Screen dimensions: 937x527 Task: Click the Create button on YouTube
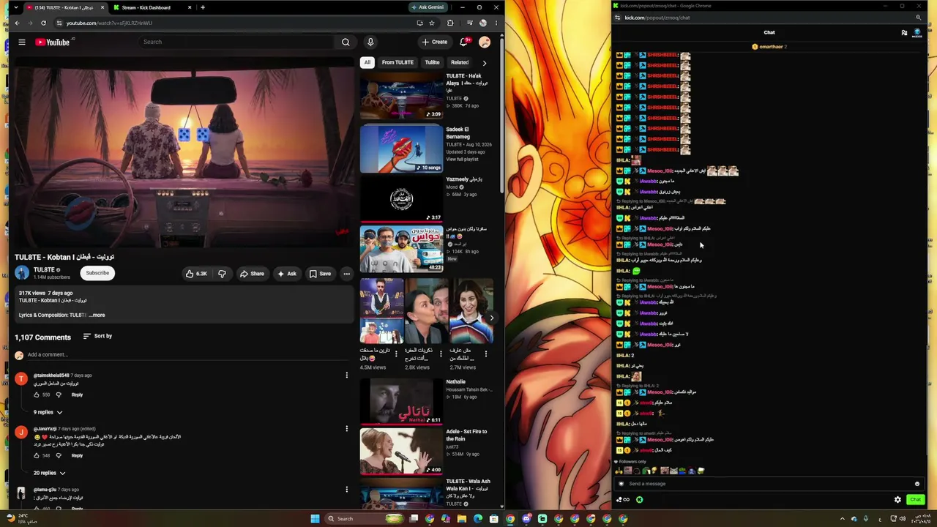435,42
